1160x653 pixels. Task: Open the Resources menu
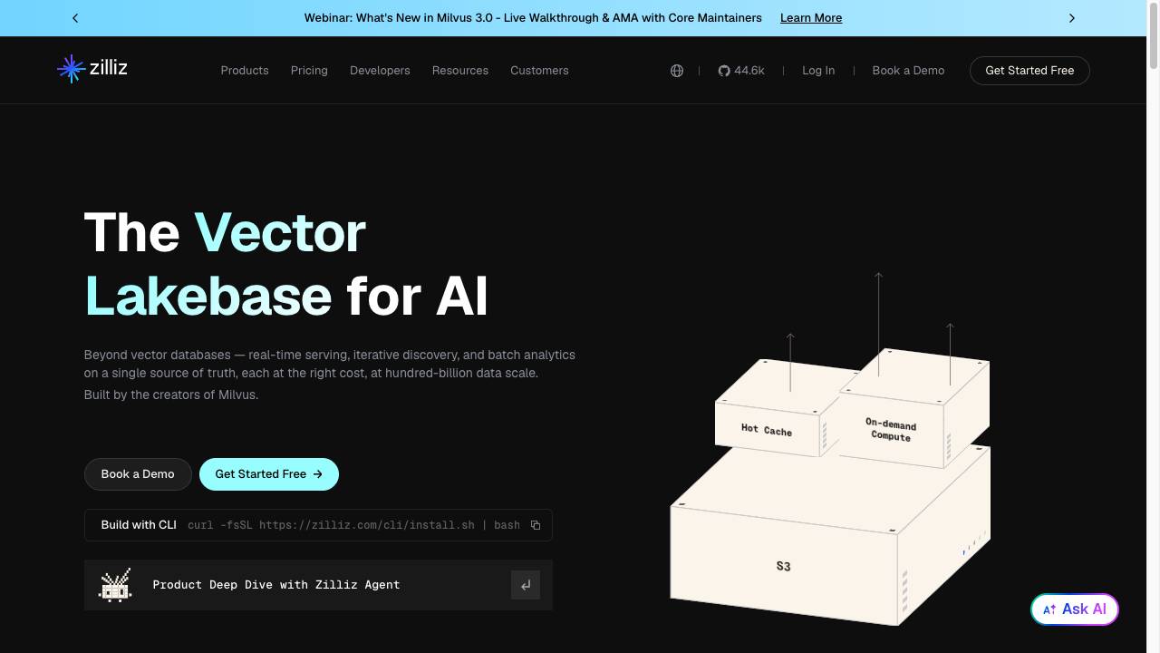[460, 71]
